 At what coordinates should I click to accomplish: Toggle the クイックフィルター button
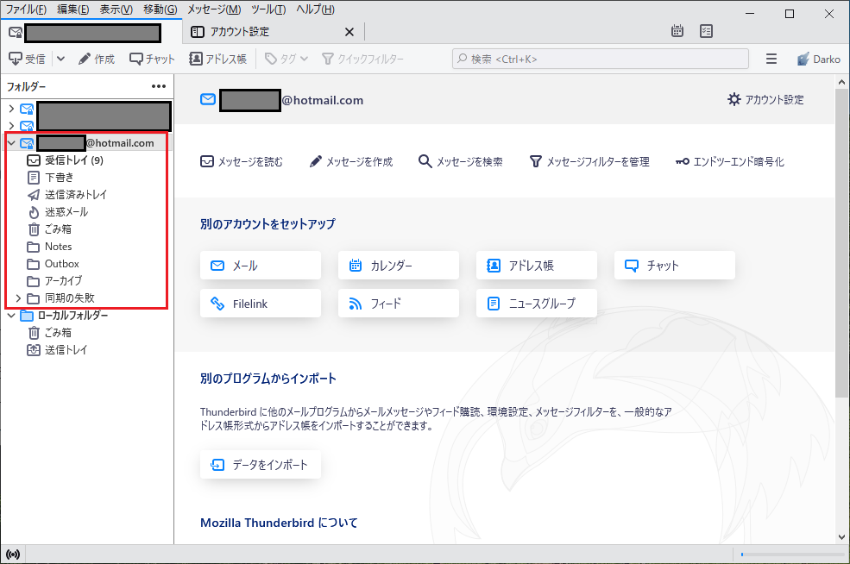tap(362, 59)
